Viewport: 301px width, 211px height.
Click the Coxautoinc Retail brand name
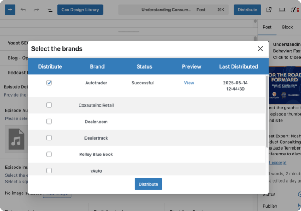[96, 105]
